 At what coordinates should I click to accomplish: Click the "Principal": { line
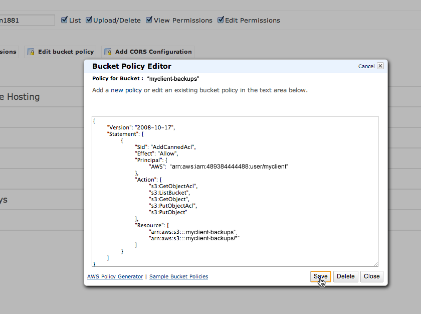click(x=151, y=160)
